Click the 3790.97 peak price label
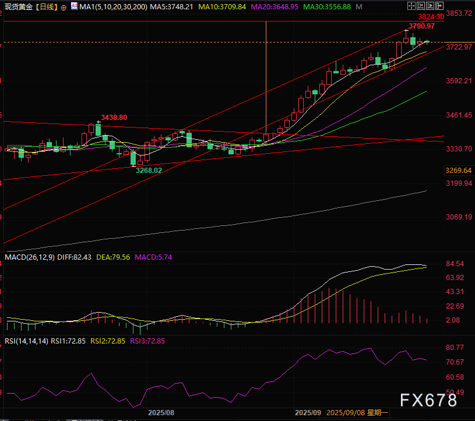The image size is (475, 421). click(x=421, y=26)
